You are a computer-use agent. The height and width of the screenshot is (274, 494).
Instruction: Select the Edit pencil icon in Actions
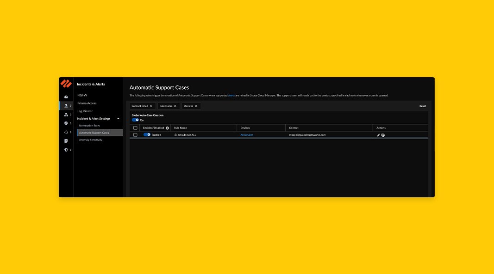[379, 134]
